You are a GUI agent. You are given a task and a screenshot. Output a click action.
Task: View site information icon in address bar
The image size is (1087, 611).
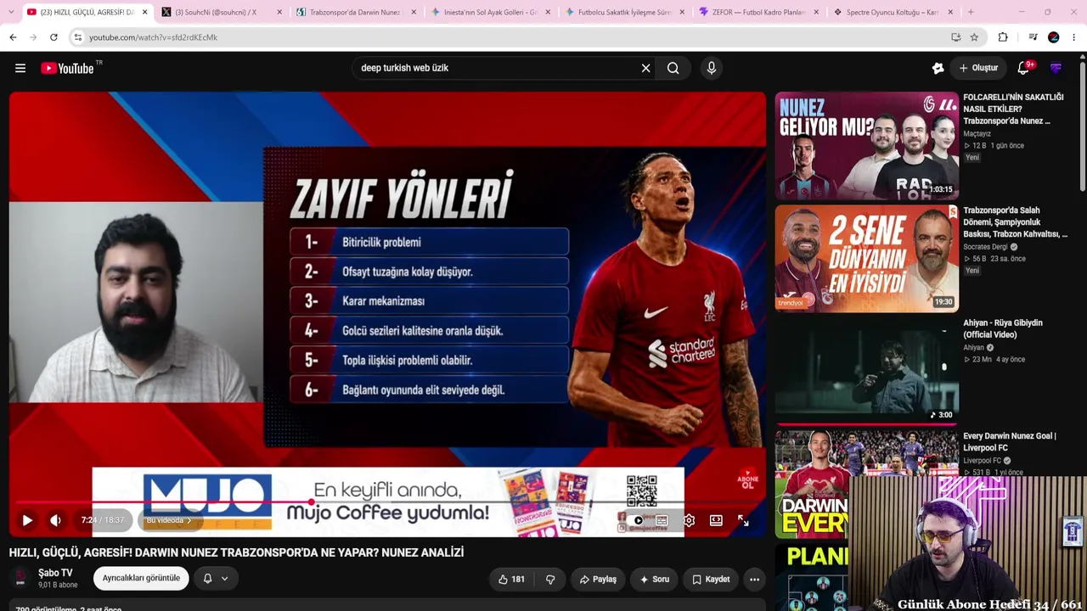pos(77,37)
